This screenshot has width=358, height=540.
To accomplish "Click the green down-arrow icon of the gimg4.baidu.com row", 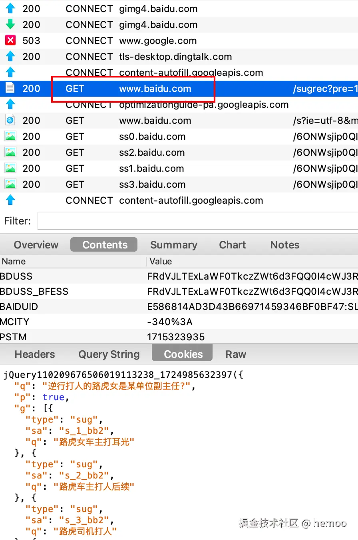I will pyautogui.click(x=10, y=25).
